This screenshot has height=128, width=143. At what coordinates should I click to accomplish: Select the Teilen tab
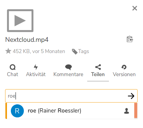98,70
